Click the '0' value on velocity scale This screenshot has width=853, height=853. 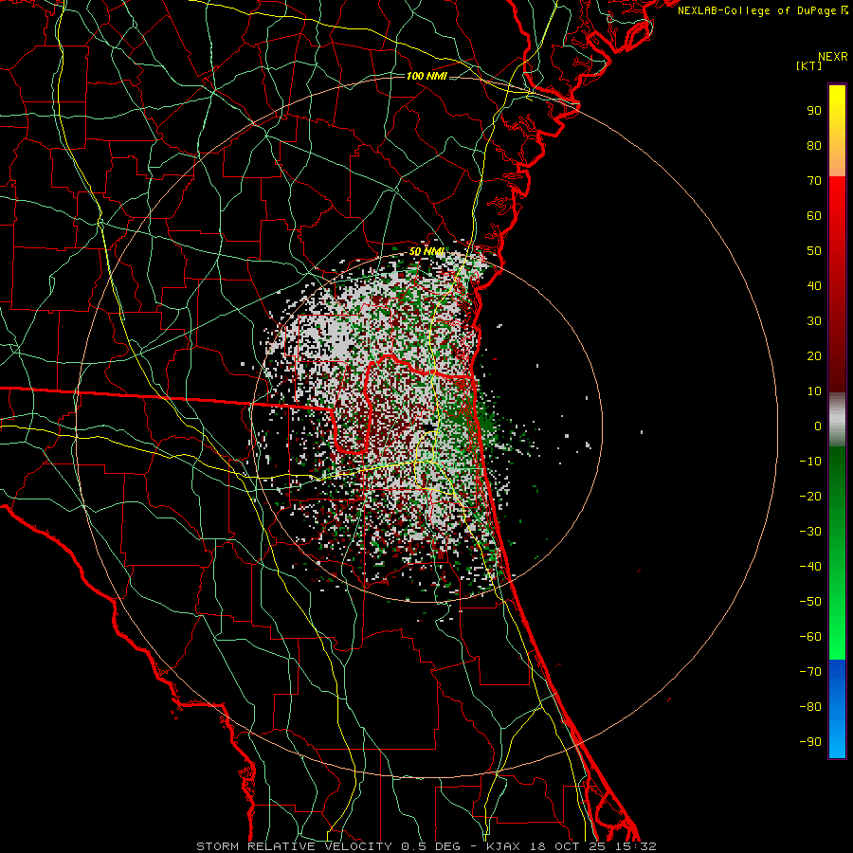[818, 426]
